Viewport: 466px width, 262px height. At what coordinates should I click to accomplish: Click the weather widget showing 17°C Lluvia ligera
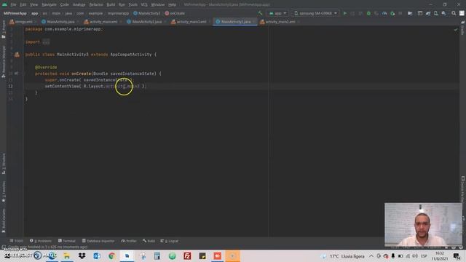[343, 256]
